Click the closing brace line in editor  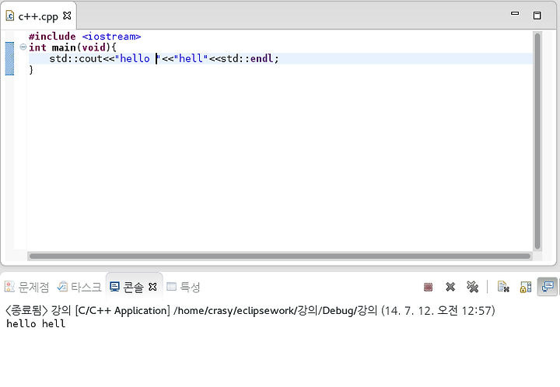31,70
